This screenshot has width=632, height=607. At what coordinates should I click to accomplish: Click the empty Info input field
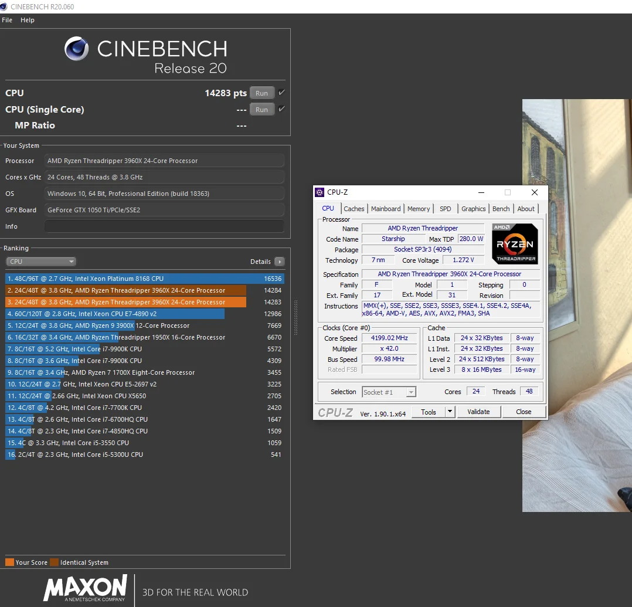(164, 226)
